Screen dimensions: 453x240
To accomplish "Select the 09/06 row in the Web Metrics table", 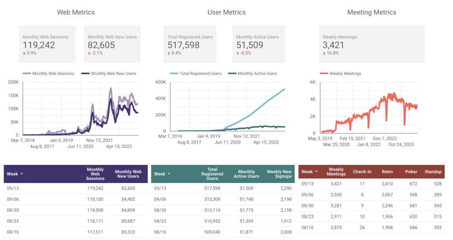I will [x=75, y=199].
